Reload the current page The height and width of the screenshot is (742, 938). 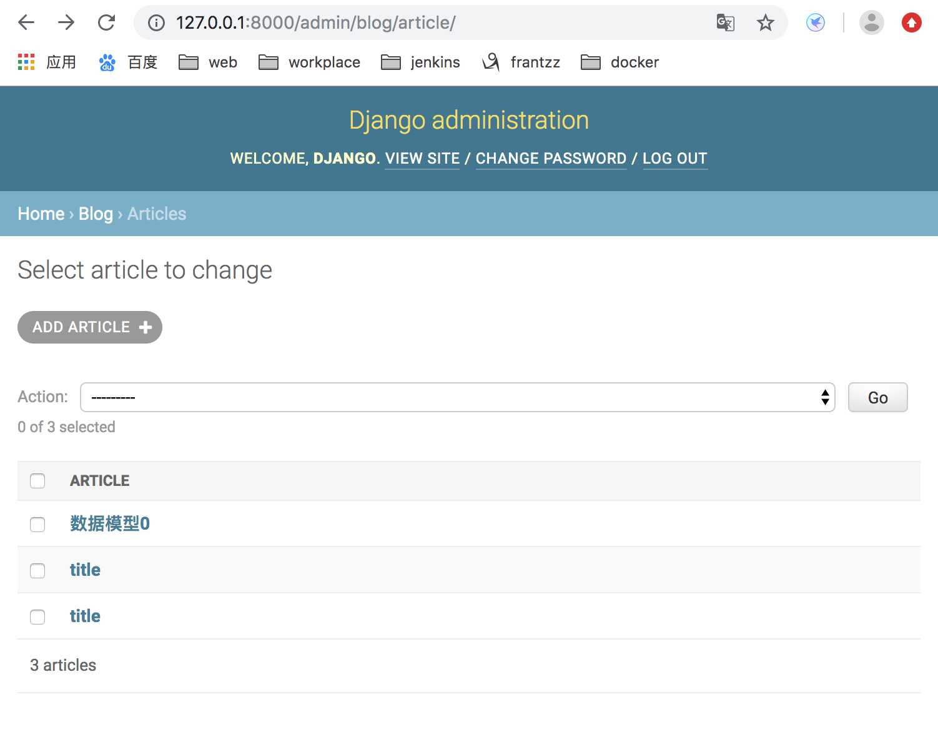click(x=106, y=22)
